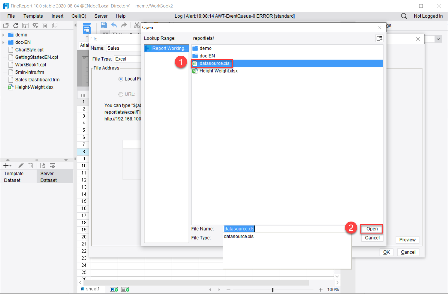Click the dataset preview magnifier icon
The width and height of the screenshot is (448, 294).
point(43,166)
